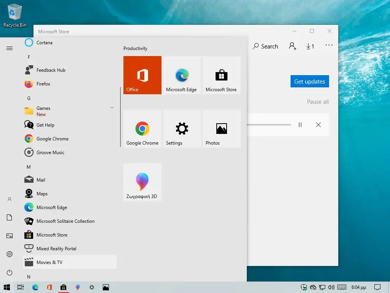The image size is (390, 293).
Task: Open Office from the taskbar
Action: 50,287
